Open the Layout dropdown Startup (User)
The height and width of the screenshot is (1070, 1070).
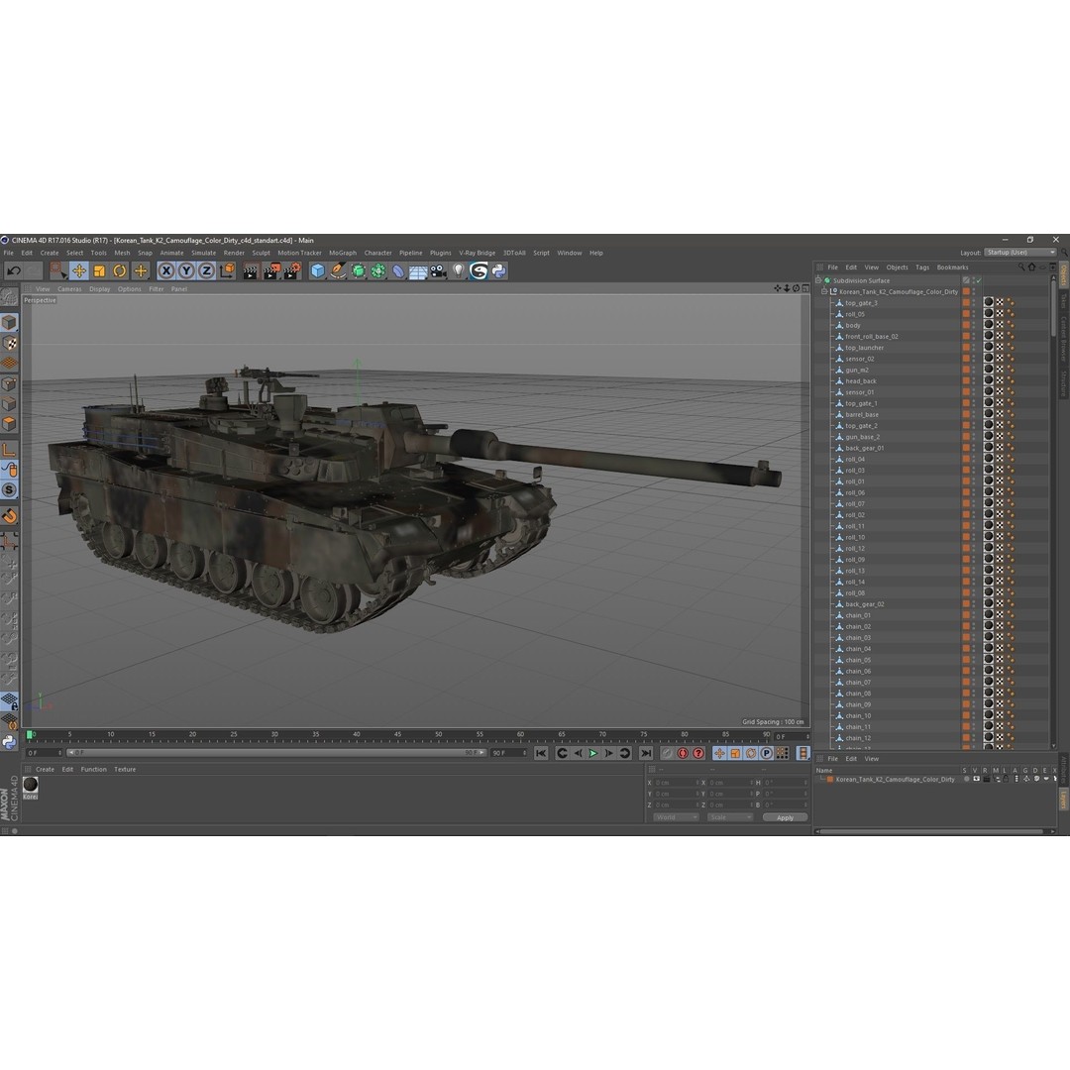tap(1020, 253)
